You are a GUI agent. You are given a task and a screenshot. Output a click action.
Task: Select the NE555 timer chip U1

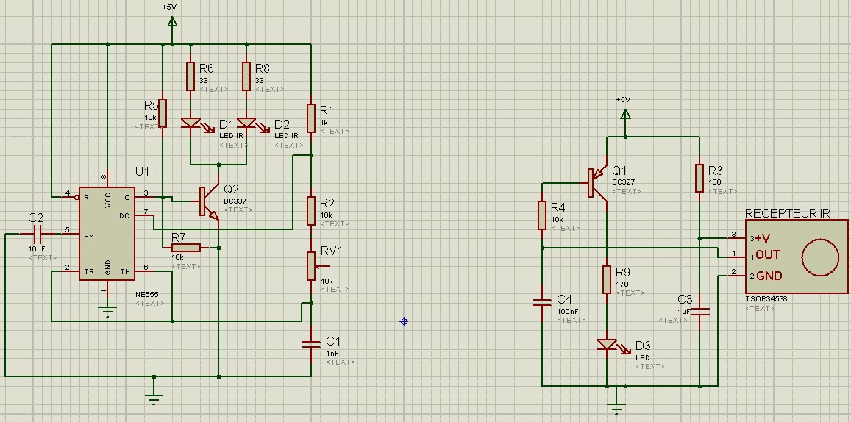click(x=107, y=234)
